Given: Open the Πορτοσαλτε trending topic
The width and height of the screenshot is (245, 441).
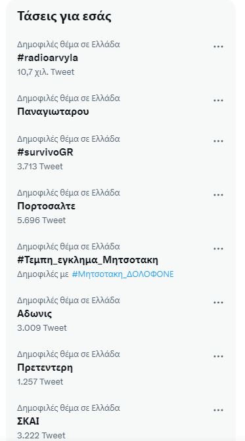Looking at the screenshot, I should click(x=46, y=206).
